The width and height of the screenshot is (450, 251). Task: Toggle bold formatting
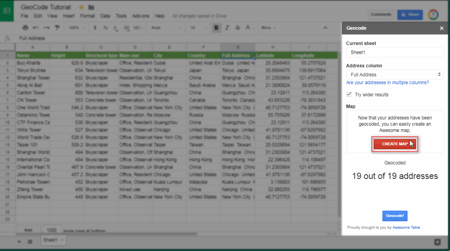pos(217,28)
